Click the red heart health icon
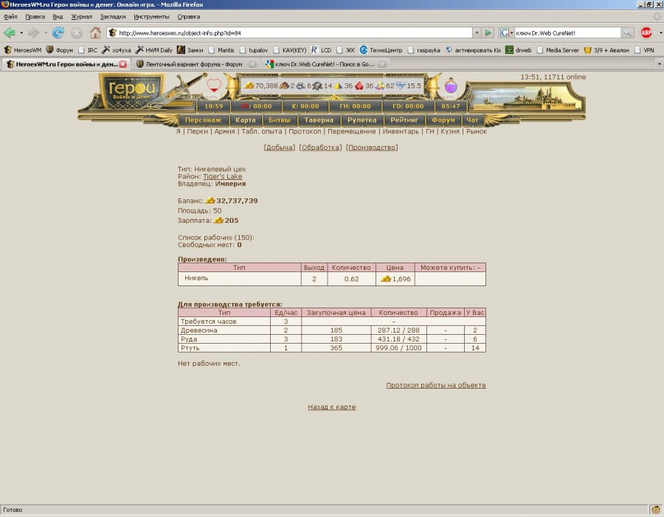 (x=214, y=86)
